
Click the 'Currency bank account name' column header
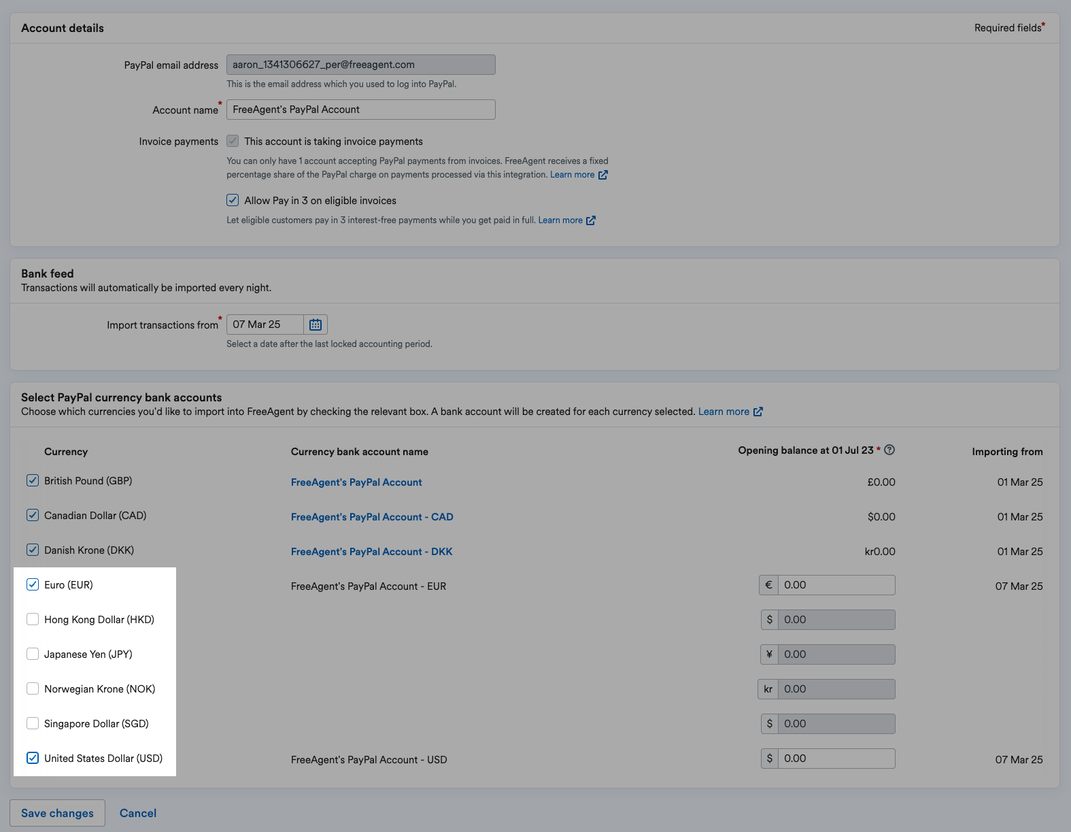point(360,452)
